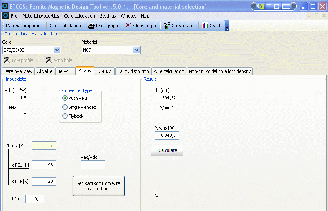Click Material properties in the toolbar
The image size is (328, 211).
(x=24, y=26)
